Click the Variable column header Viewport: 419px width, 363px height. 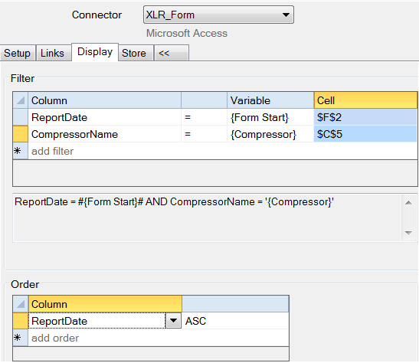(270, 100)
